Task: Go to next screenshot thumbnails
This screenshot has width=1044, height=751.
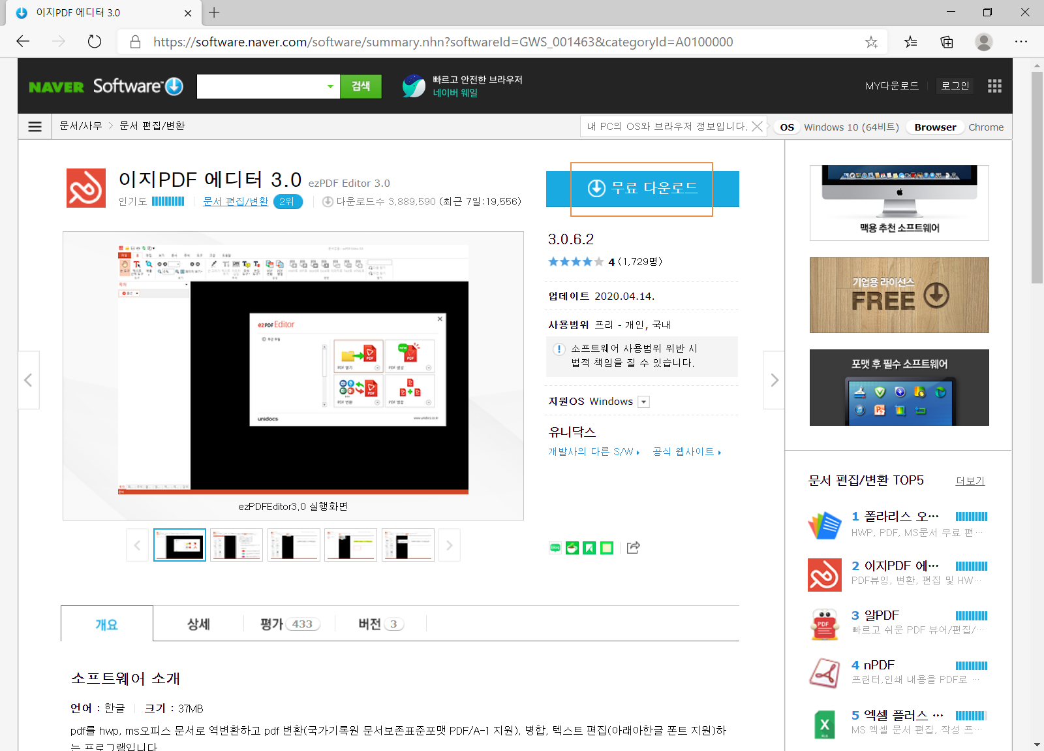Action: pyautogui.click(x=449, y=545)
